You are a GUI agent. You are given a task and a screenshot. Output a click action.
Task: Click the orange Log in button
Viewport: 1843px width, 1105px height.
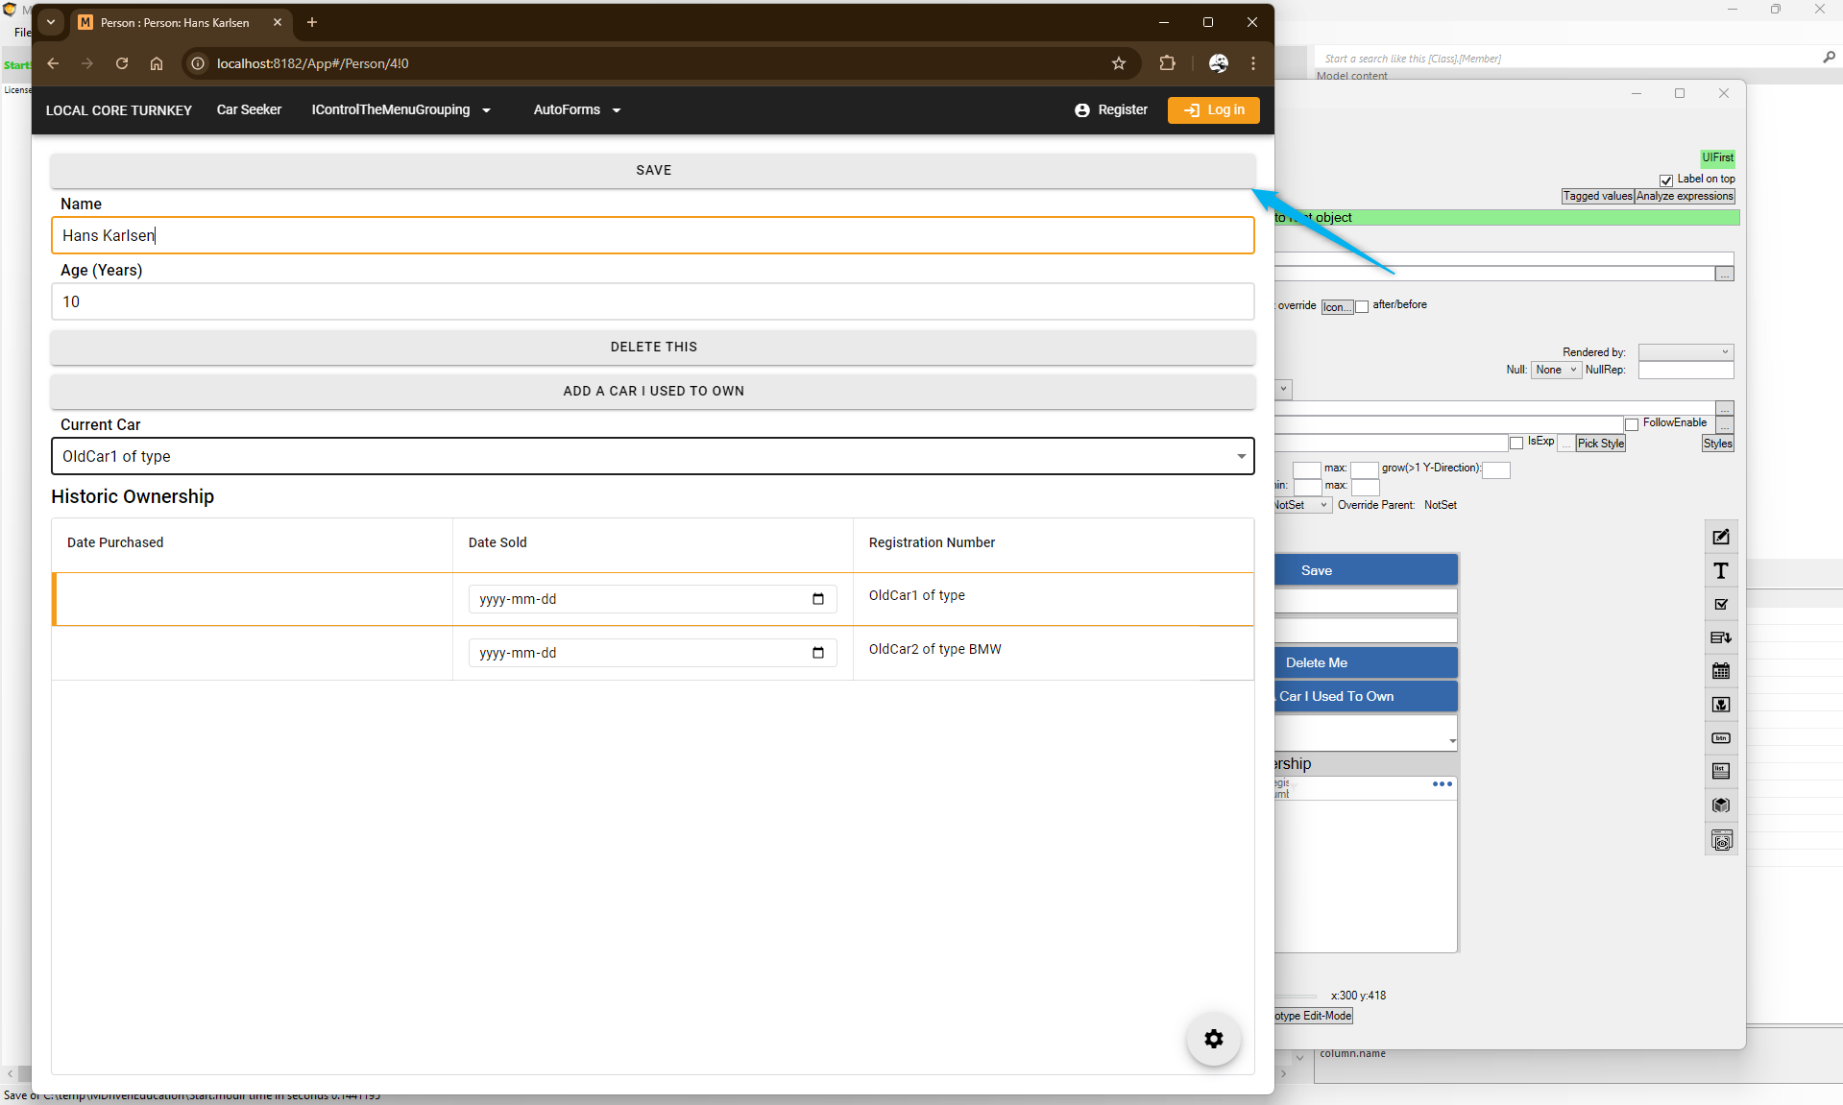(1214, 110)
